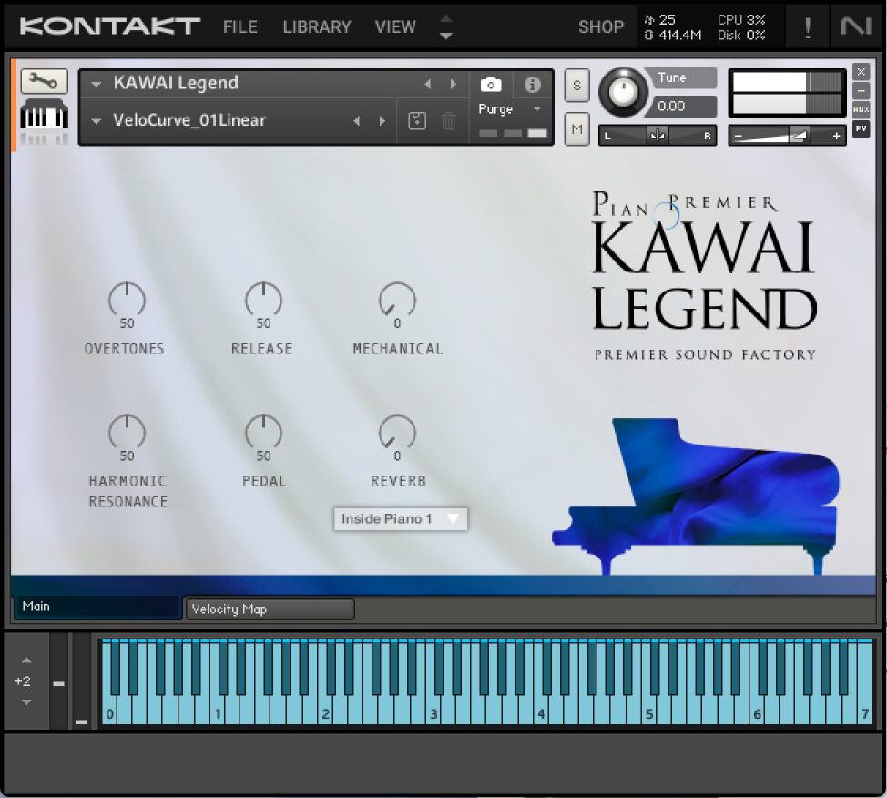Screen dimensions: 887x798
Task: Save snapshot with the floppy disk icon
Action: click(417, 120)
